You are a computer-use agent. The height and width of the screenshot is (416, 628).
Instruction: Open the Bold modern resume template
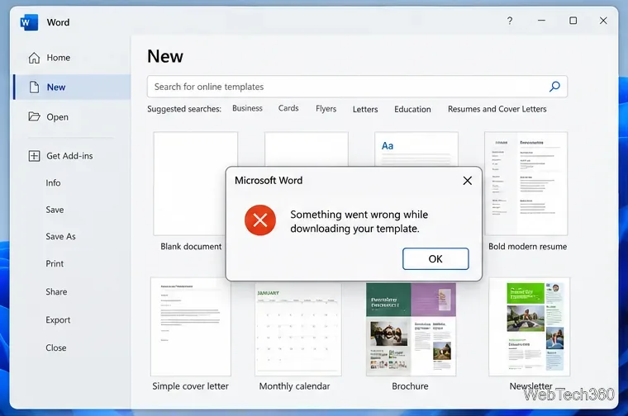tap(526, 183)
